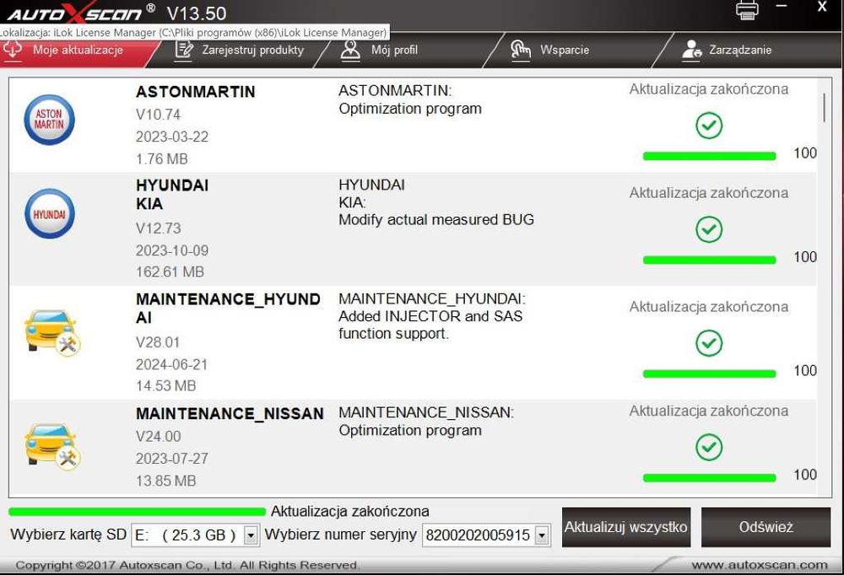
Task: Click version V24.00 text
Action: (x=159, y=436)
